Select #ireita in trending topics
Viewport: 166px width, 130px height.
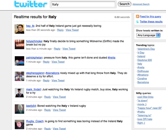[x=141, y=67]
